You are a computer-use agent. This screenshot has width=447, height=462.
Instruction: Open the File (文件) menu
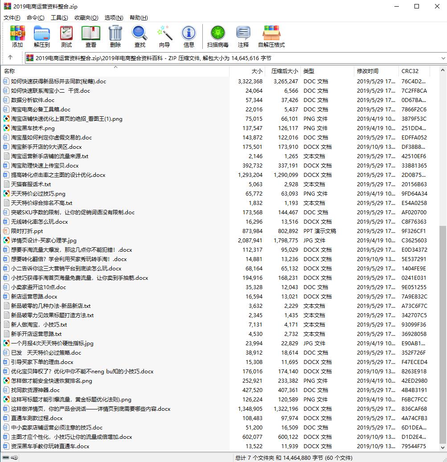pyautogui.click(x=12, y=18)
